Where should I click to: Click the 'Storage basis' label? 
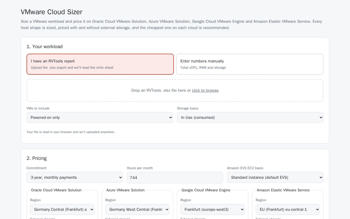coord(188,108)
